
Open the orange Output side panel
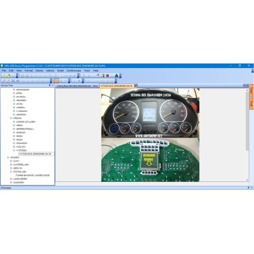(251, 90)
